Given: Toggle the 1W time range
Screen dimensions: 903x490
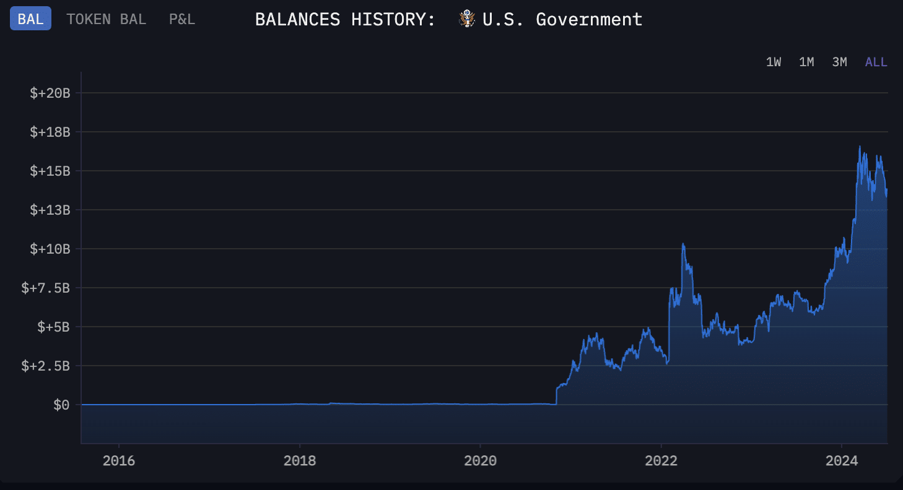Looking at the screenshot, I should click(773, 62).
